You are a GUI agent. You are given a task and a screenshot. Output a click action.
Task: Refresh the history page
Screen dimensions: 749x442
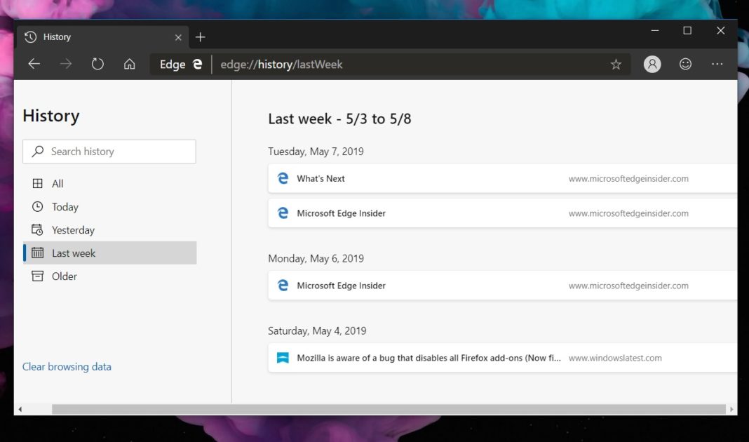click(x=97, y=63)
